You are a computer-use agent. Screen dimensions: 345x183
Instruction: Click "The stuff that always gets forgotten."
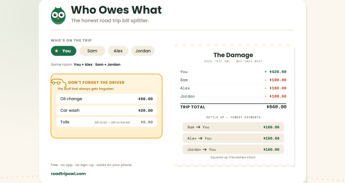tap(86, 89)
